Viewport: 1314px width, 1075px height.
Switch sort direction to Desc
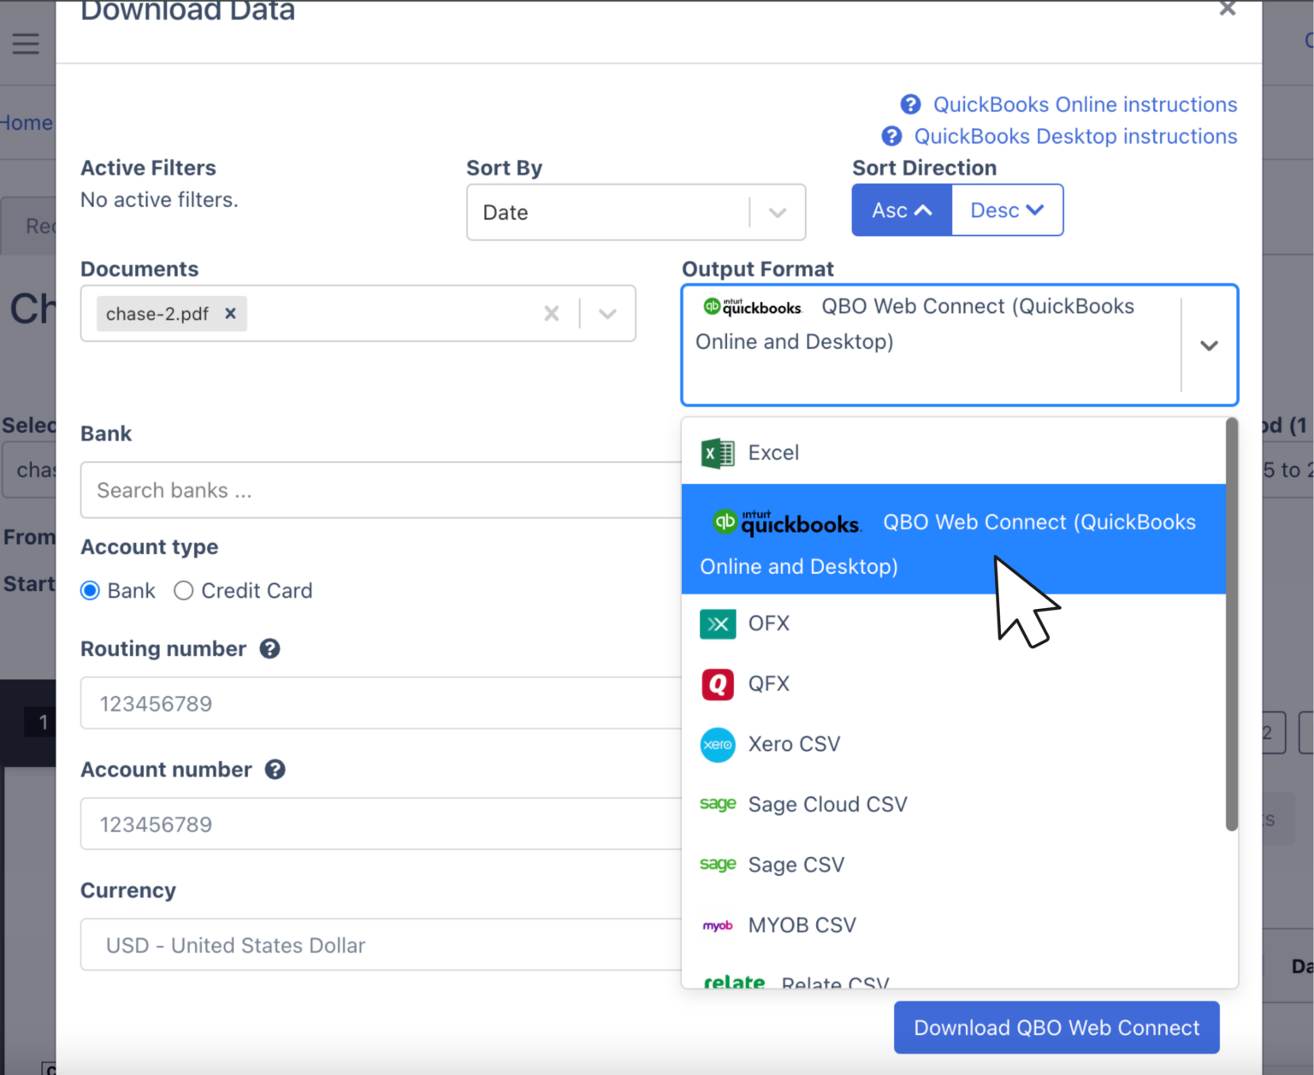point(1007,210)
